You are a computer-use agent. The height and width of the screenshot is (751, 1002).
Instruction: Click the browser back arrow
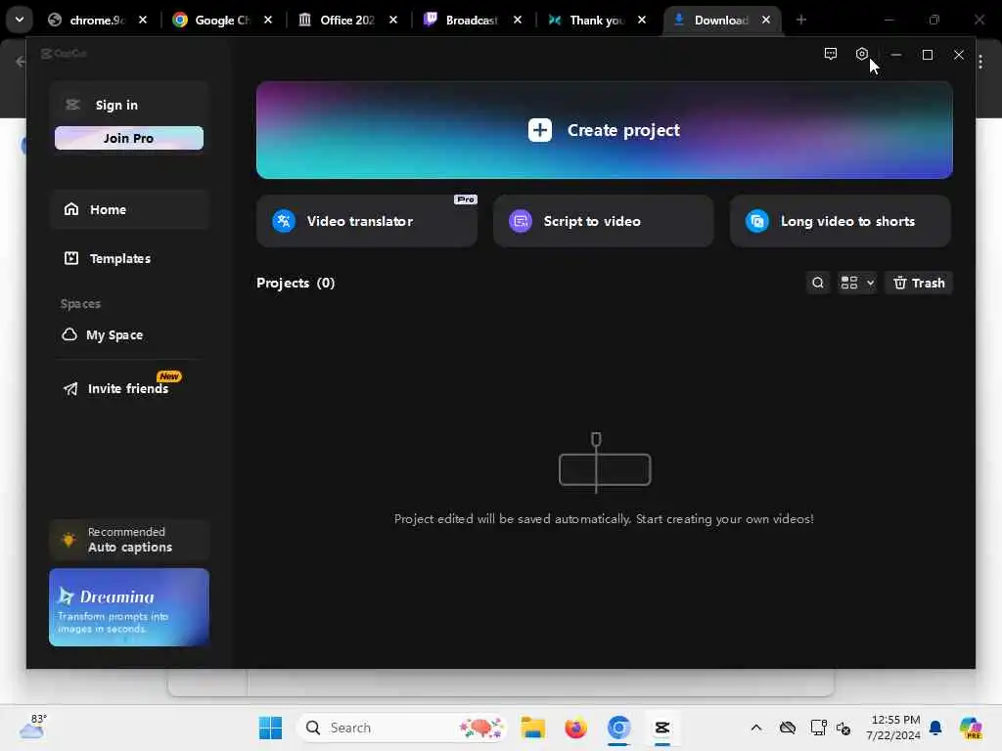21,62
